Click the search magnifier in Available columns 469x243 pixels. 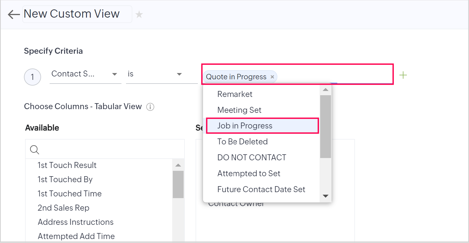coord(34,149)
